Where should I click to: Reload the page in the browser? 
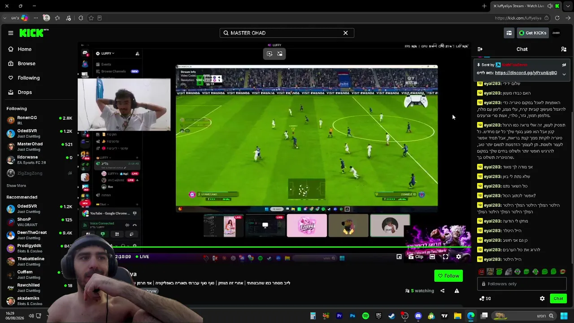pos(557,18)
